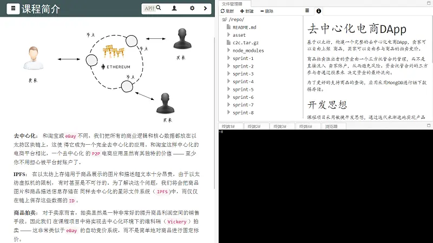Screen dimensions: 433x243
Task: Click the README.md file icon
Action: [228, 27]
